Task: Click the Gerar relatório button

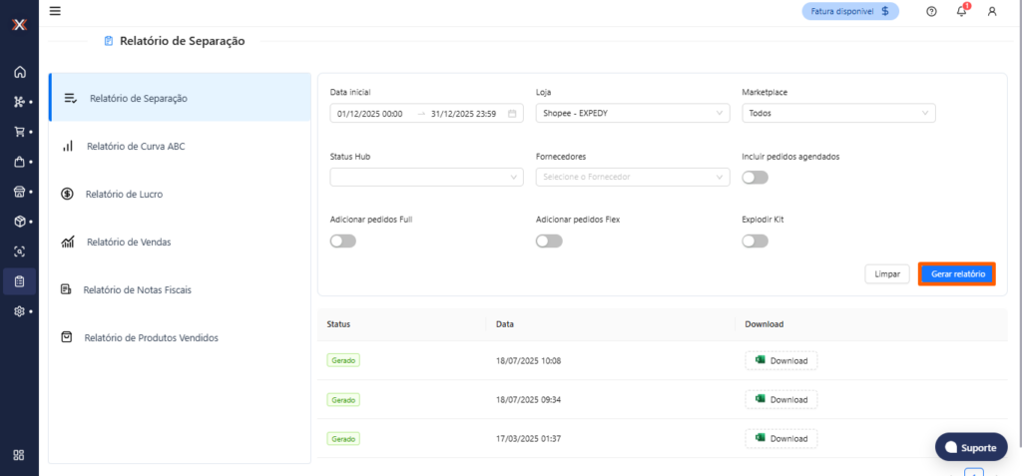Action: tap(956, 273)
